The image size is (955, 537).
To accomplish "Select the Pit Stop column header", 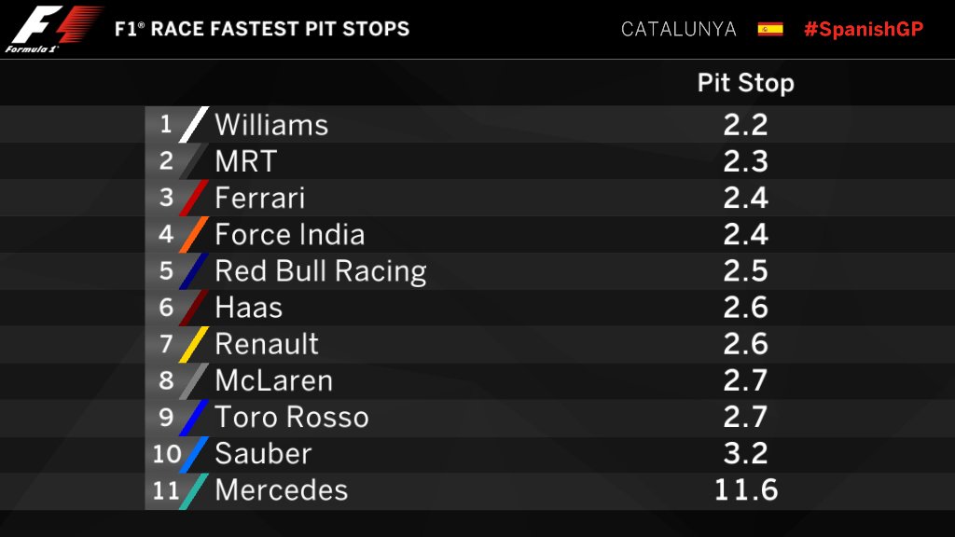I will coord(745,82).
